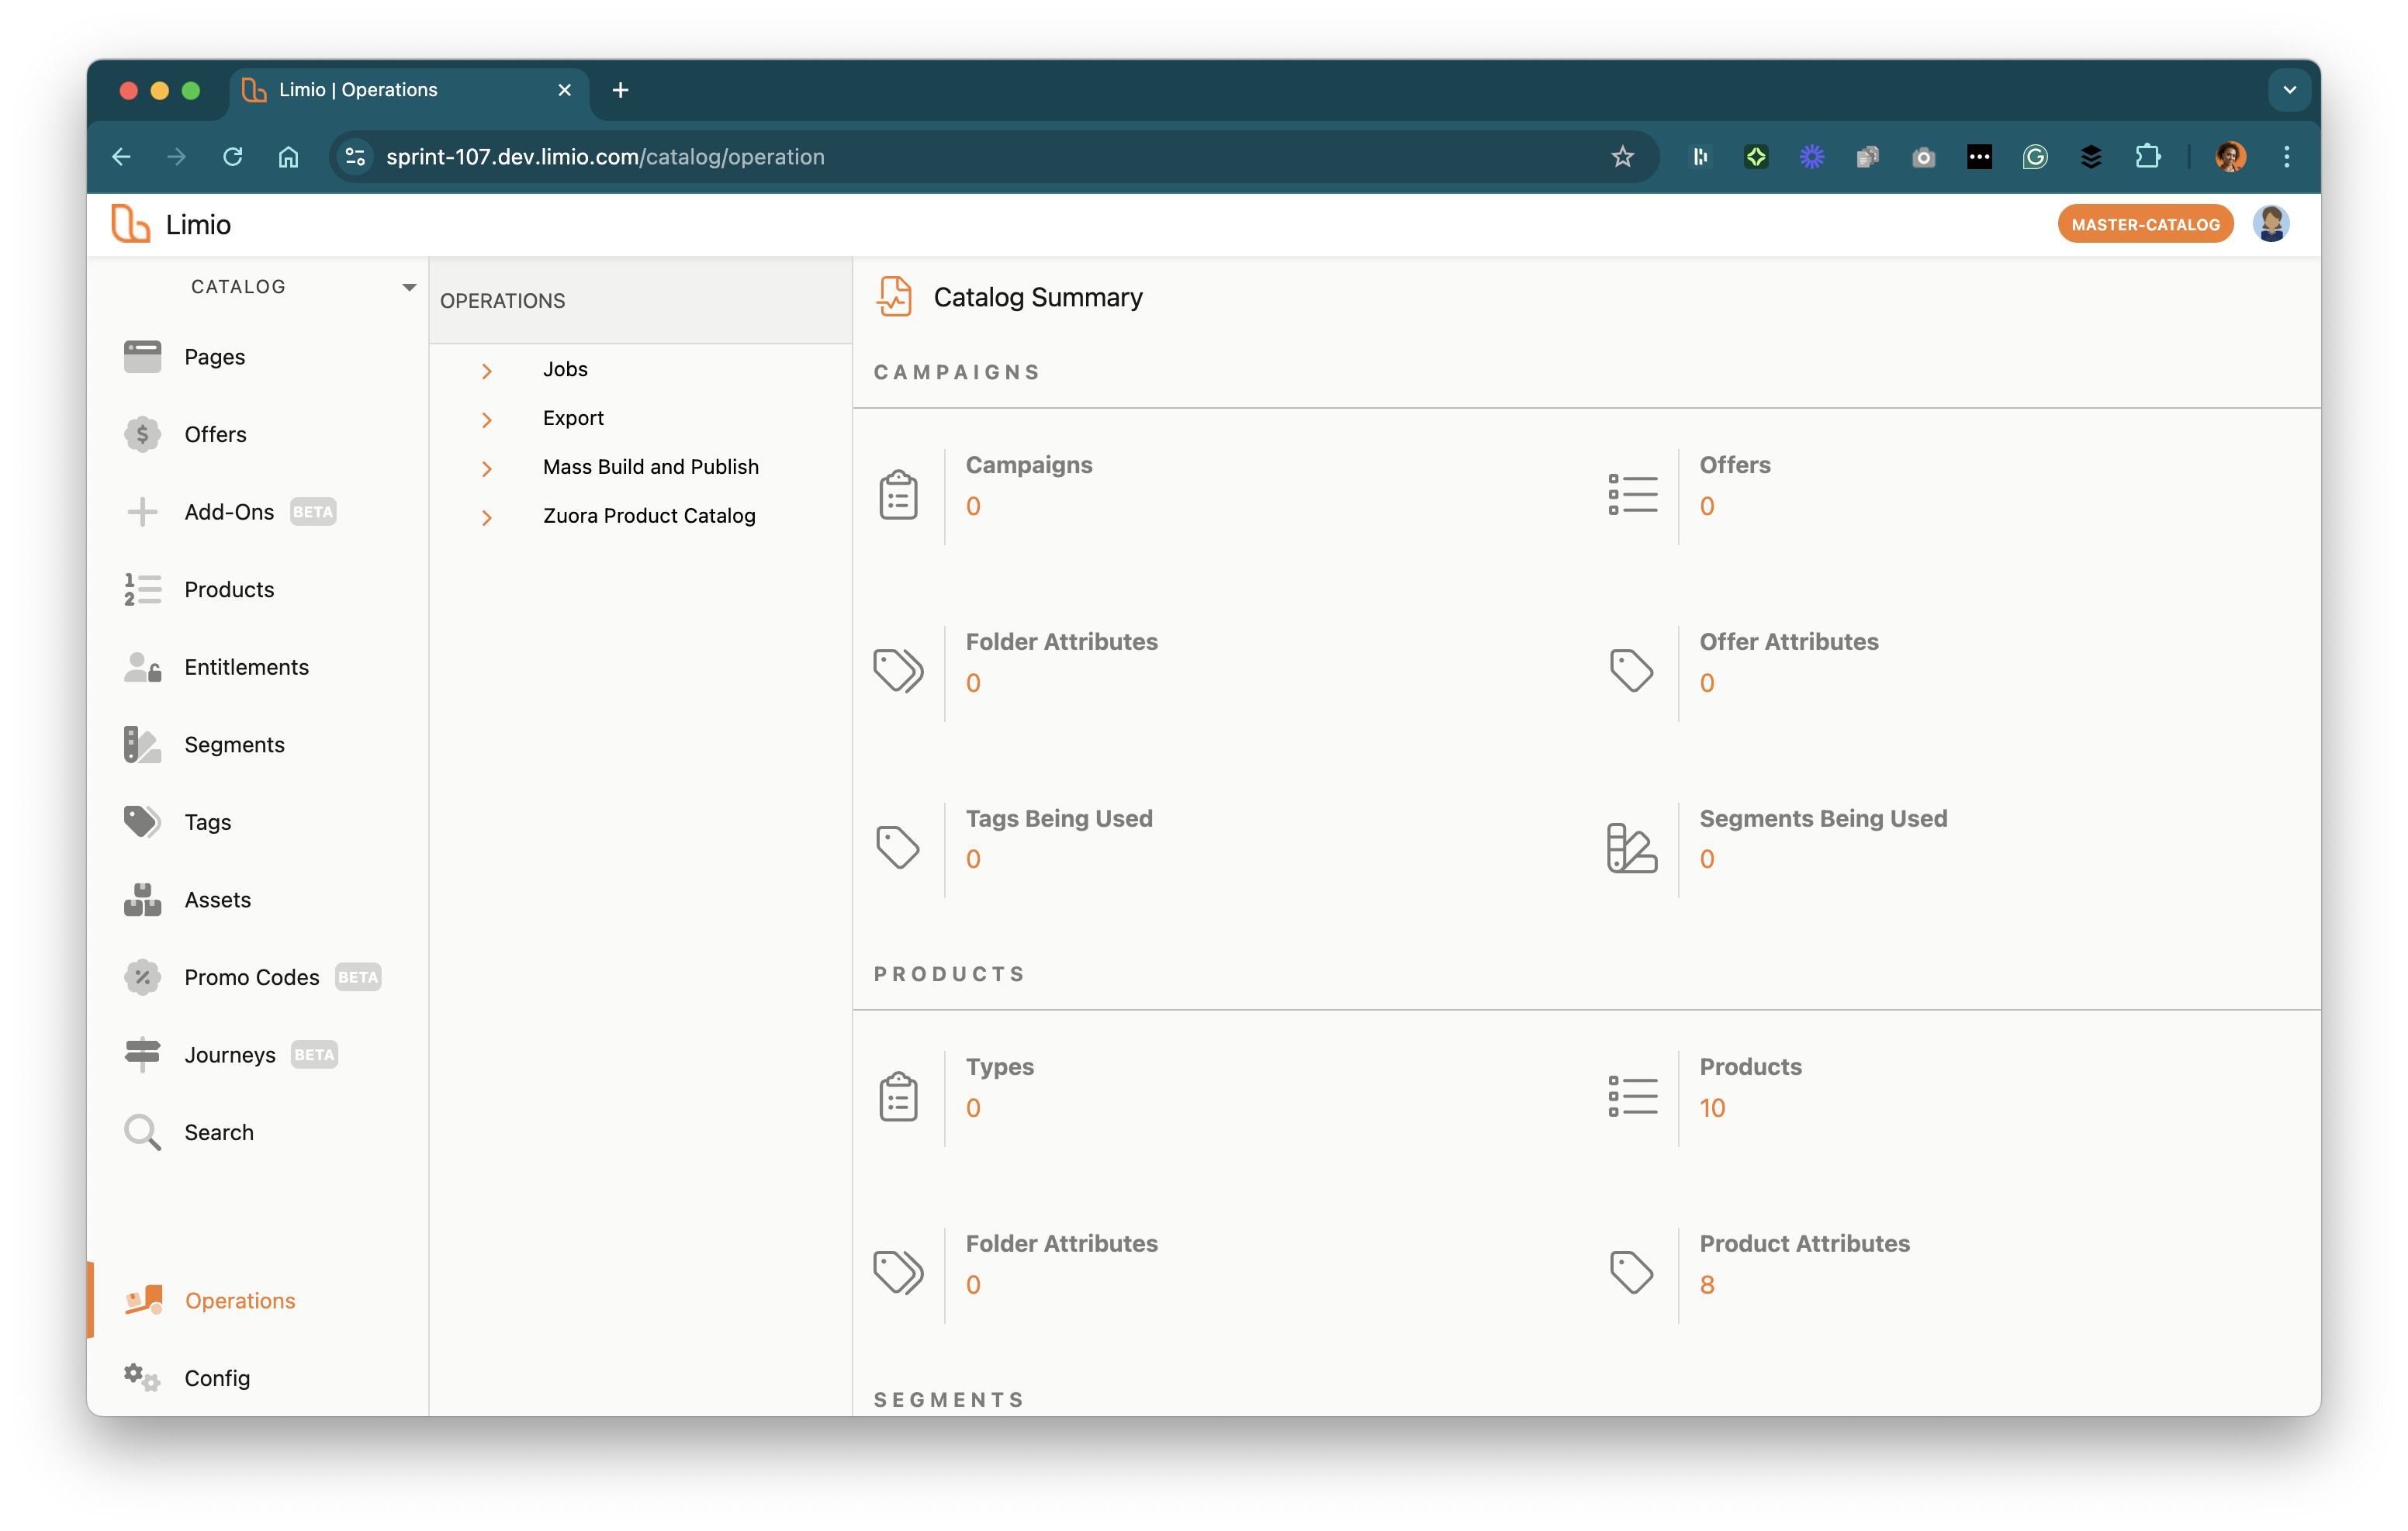Open the user avatar in Limio header
Viewport: 2408px width, 1531px height.
[2271, 224]
